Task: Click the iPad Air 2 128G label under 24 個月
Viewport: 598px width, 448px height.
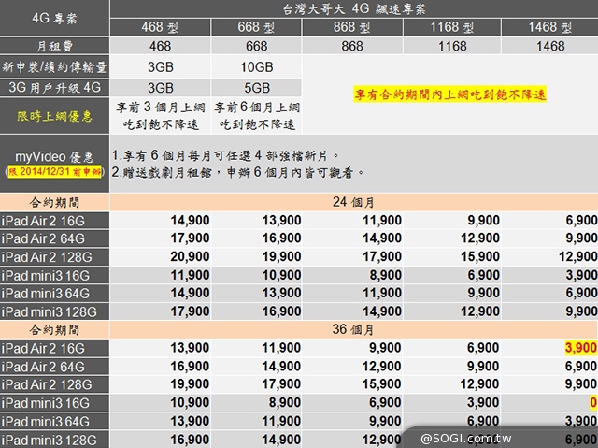Action: coord(47,257)
